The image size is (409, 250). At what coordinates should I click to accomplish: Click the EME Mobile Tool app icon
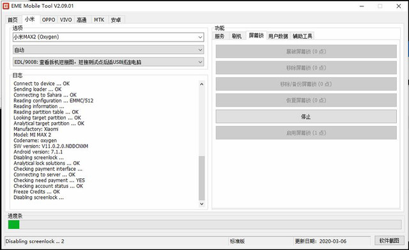click(6, 6)
